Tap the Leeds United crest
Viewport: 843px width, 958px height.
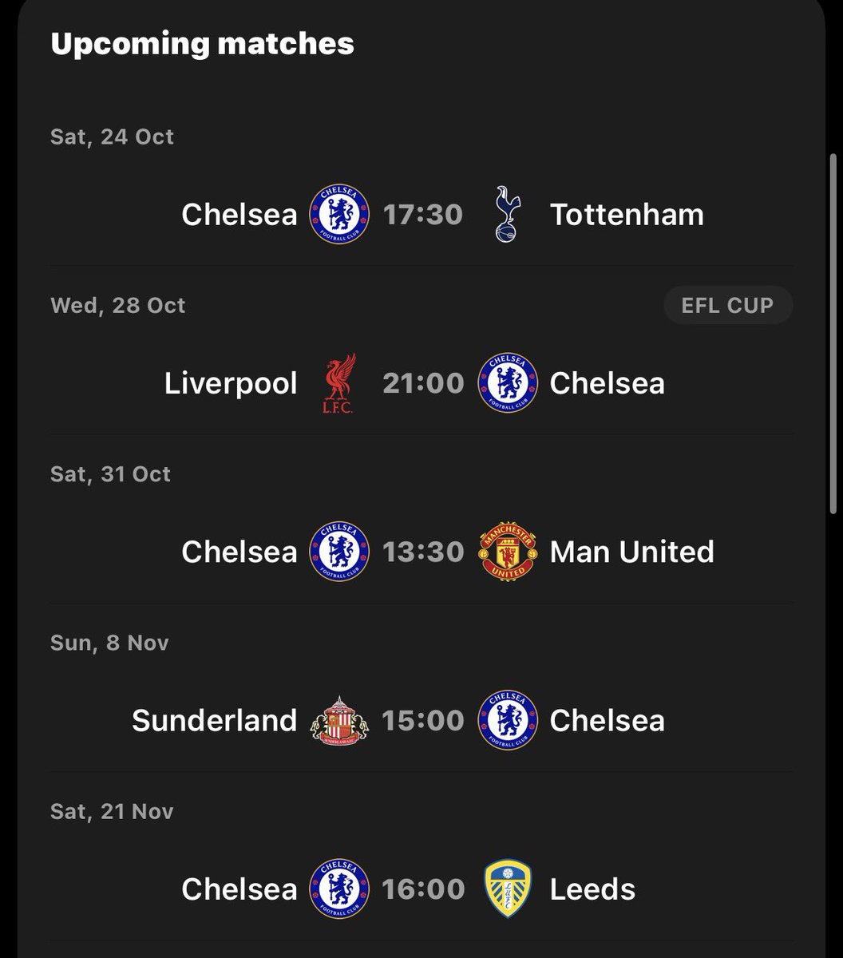click(x=507, y=889)
